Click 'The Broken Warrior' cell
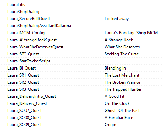The height and width of the screenshot is (131, 163). (x=123, y=82)
